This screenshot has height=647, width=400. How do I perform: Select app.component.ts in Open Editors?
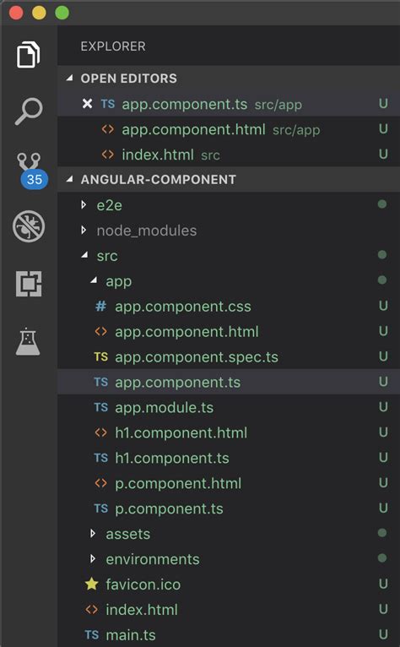[x=229, y=104]
